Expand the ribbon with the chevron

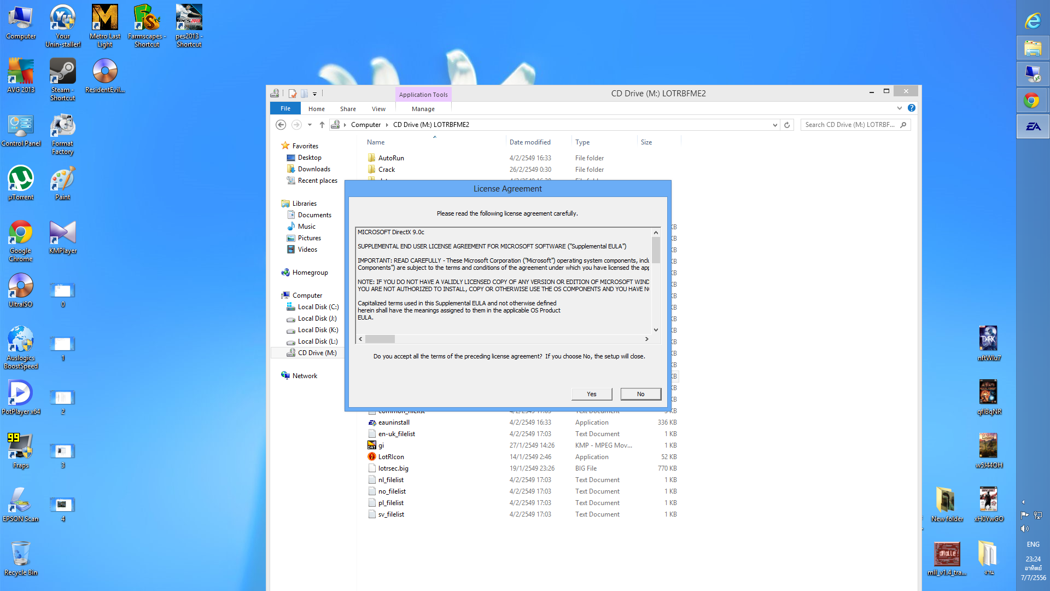tap(900, 108)
